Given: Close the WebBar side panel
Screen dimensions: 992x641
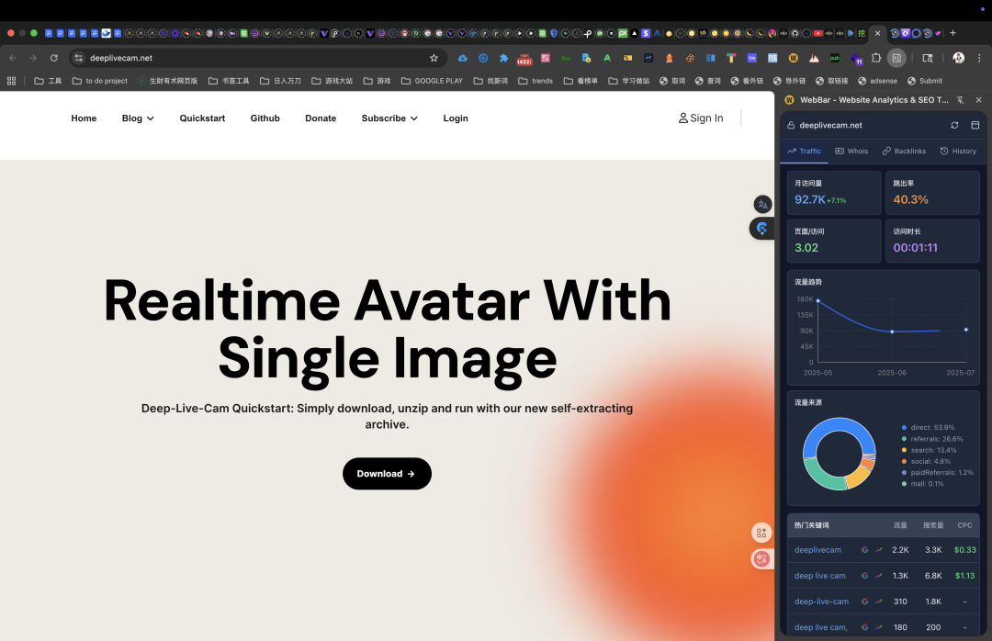Looking at the screenshot, I should pyautogui.click(x=979, y=100).
